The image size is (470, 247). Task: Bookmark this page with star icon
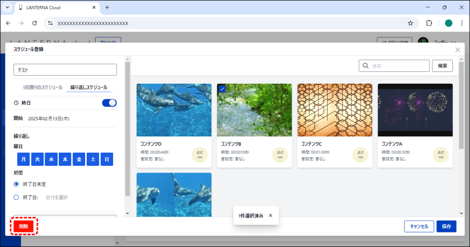pos(410,23)
